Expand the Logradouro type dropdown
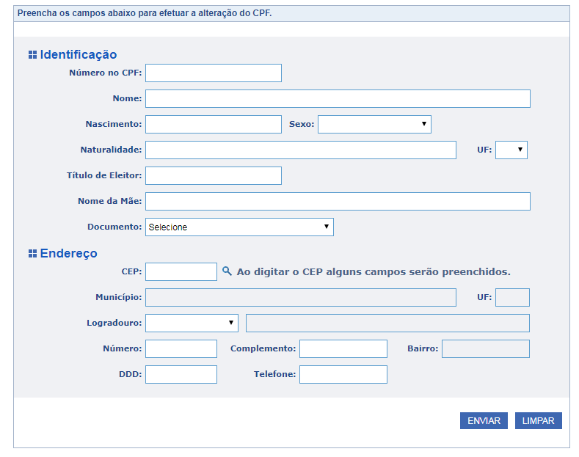Viewport: 579px width, 457px height. [192, 323]
